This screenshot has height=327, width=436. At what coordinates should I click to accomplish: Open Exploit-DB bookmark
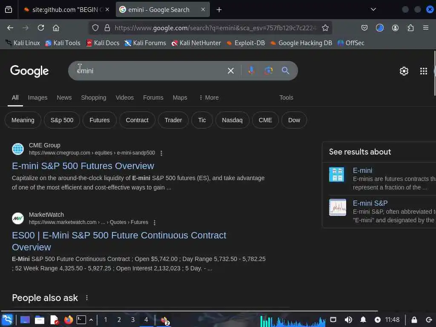click(x=246, y=43)
